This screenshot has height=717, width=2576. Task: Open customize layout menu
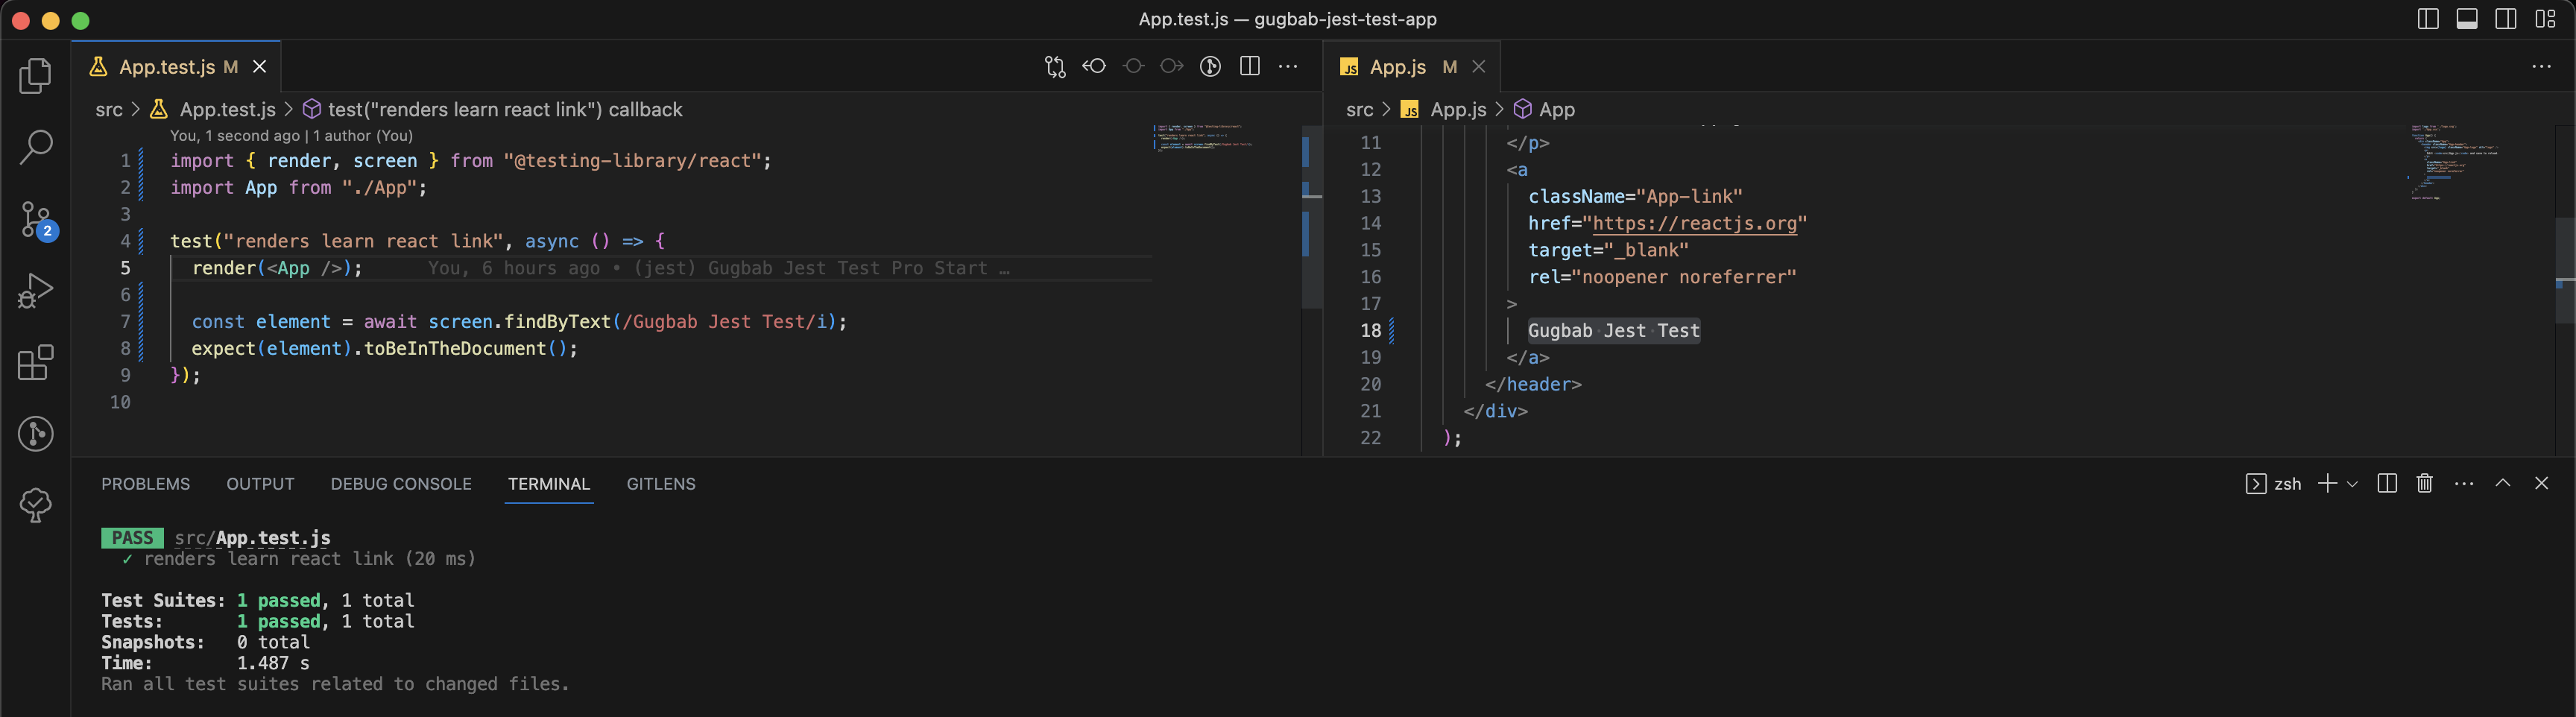pos(2545,19)
